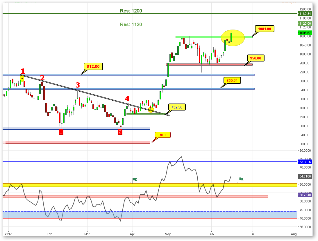Select the "Res: 1200" resistance label
This screenshot has width=318, height=241.
click(131, 11)
